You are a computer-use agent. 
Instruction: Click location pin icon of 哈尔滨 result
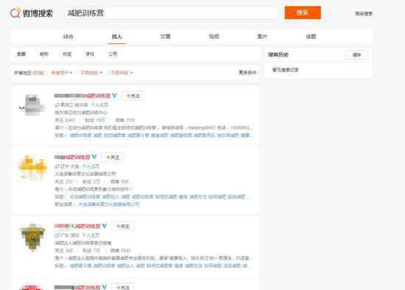(57, 105)
